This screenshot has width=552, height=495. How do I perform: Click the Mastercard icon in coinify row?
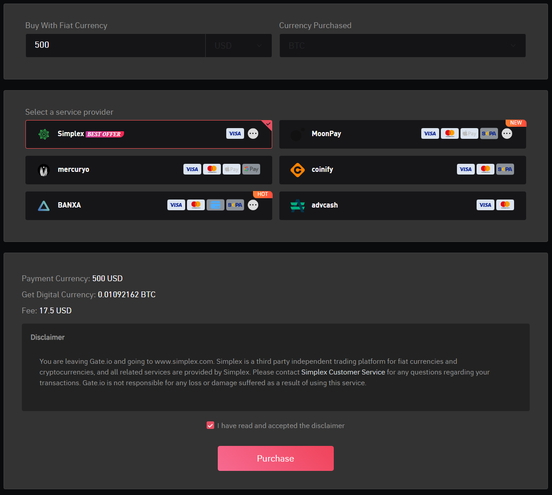(x=486, y=169)
